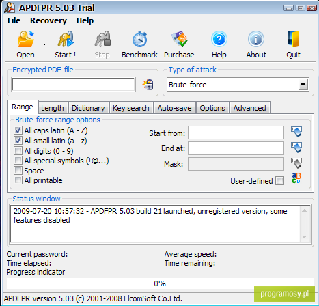Viewport: 319px width, 306px height.
Task: Uncheck All caps latin (A - Z)
Action: coord(18,130)
